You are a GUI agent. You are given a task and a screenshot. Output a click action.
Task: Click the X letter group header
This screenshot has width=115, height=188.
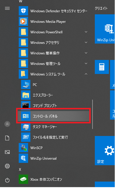[20, 170]
